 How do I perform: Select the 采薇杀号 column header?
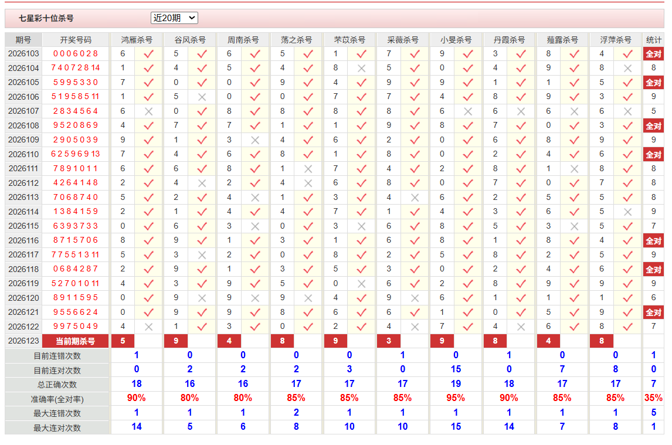402,40
